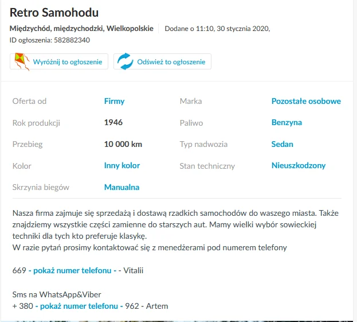Open the 'Sedan' body type link
The image size is (357, 322).
tap(282, 144)
